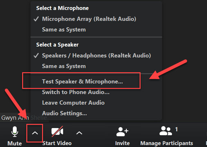Click the crossed-out camera Start Video icon
Screen dimensions: 207x147
(x=57, y=132)
